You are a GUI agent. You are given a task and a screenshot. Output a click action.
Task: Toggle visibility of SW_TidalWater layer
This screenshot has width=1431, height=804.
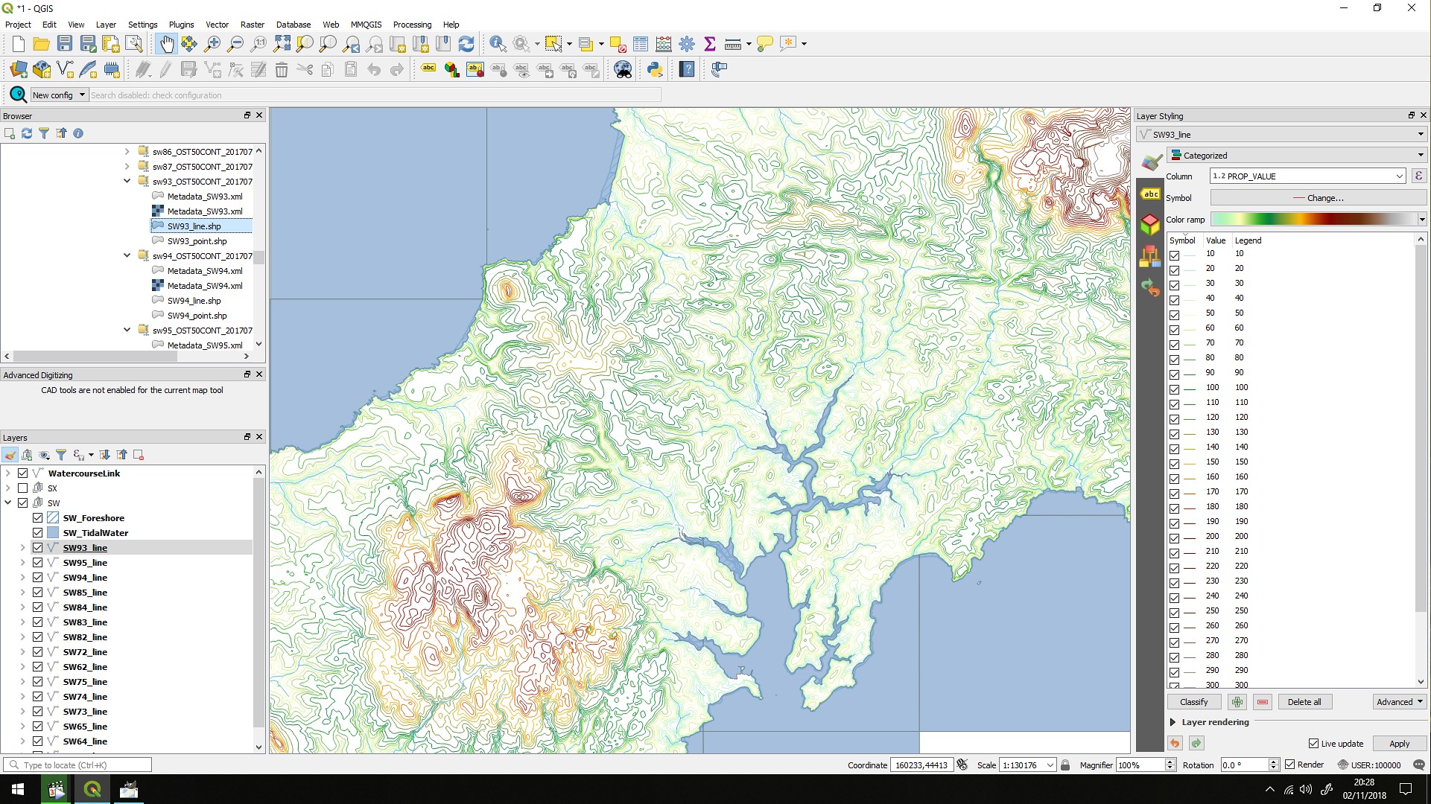coord(37,532)
